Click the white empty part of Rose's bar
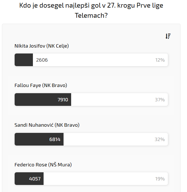The image size is (187, 192). pos(98,179)
